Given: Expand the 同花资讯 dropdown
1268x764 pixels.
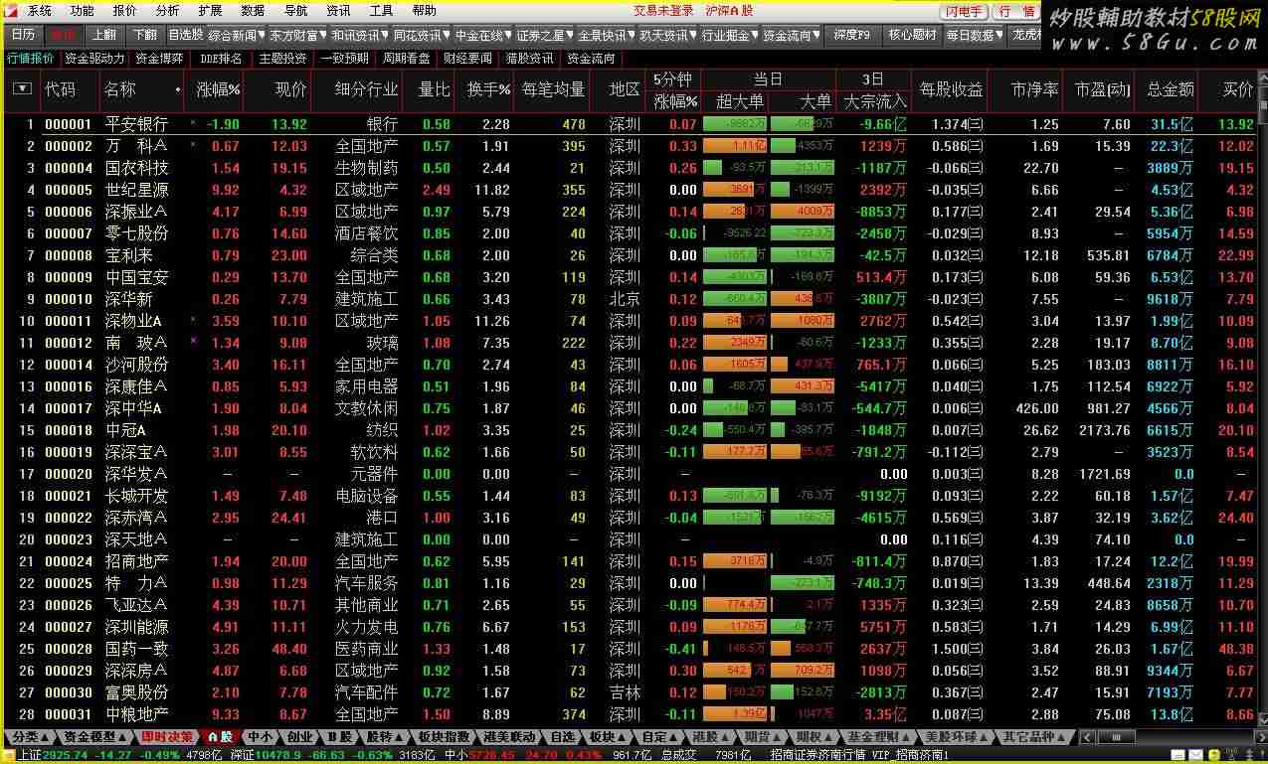Looking at the screenshot, I should point(422,35).
